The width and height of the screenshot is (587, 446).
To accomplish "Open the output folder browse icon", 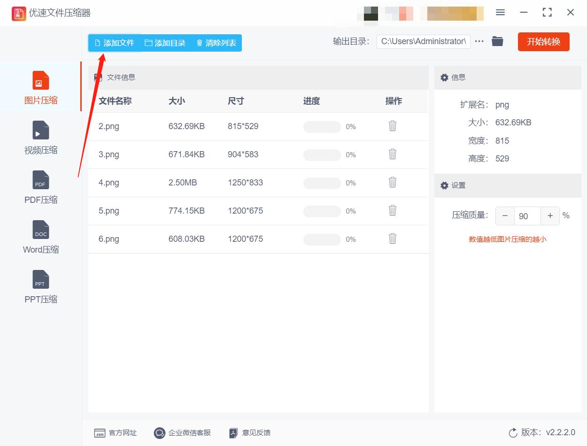I will (497, 41).
